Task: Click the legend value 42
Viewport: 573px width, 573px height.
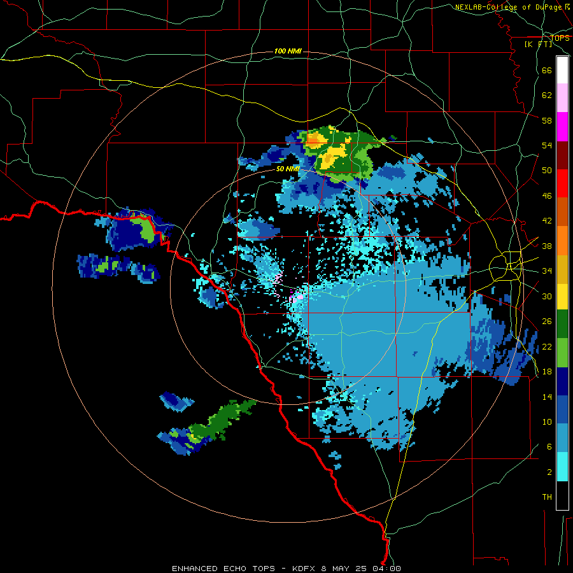Action: 547,221
